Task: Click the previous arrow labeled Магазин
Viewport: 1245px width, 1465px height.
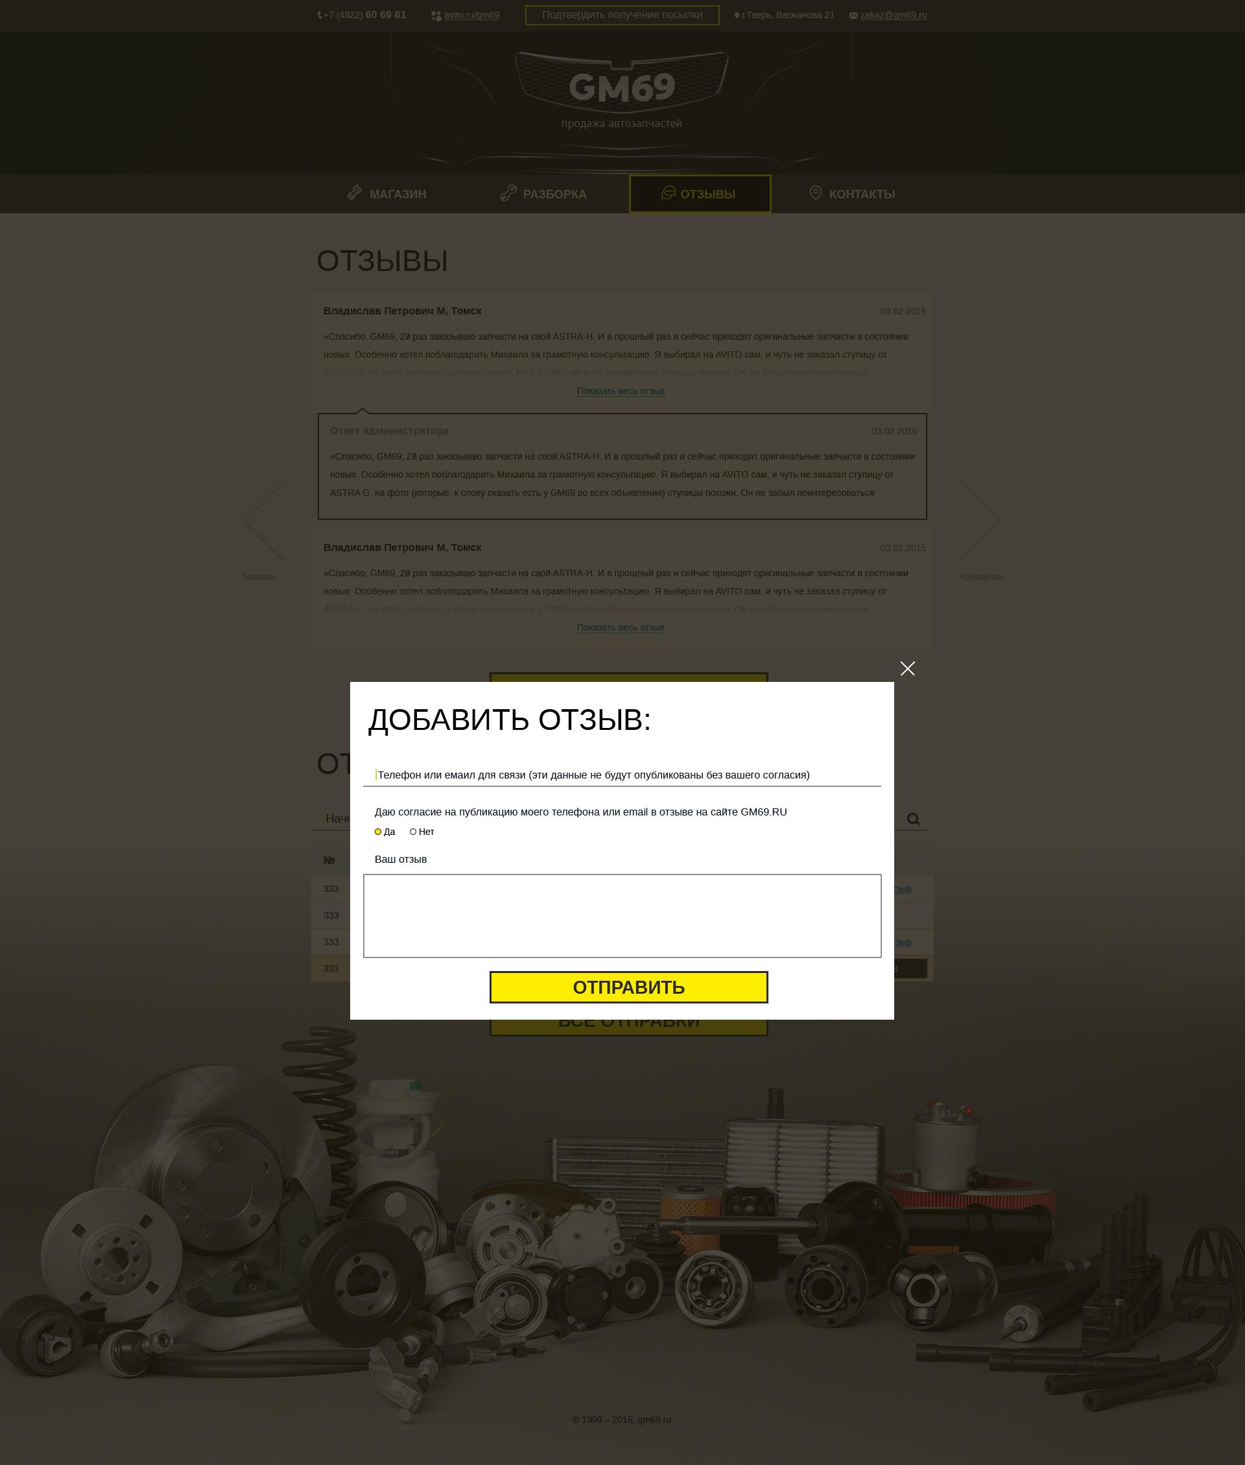Action: [x=264, y=521]
